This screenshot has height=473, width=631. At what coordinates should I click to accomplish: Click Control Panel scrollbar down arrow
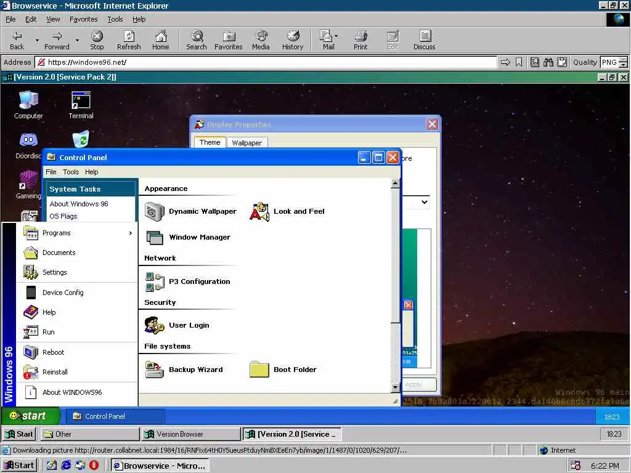pyautogui.click(x=395, y=387)
